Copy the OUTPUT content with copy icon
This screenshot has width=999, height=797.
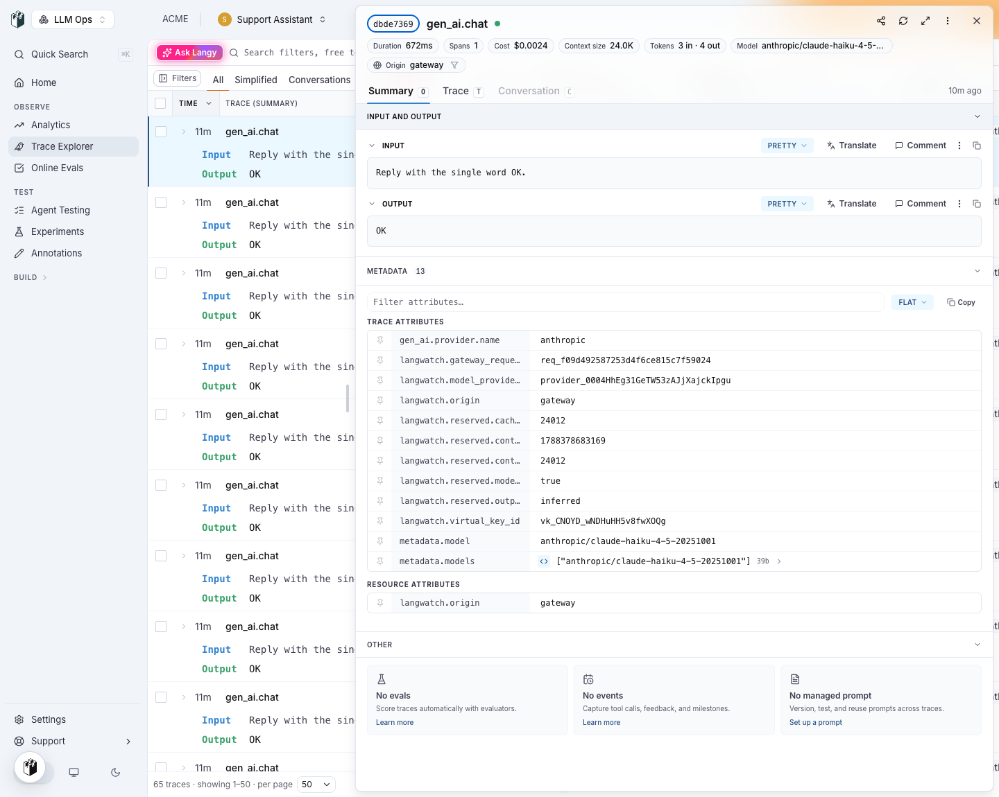pos(977,204)
